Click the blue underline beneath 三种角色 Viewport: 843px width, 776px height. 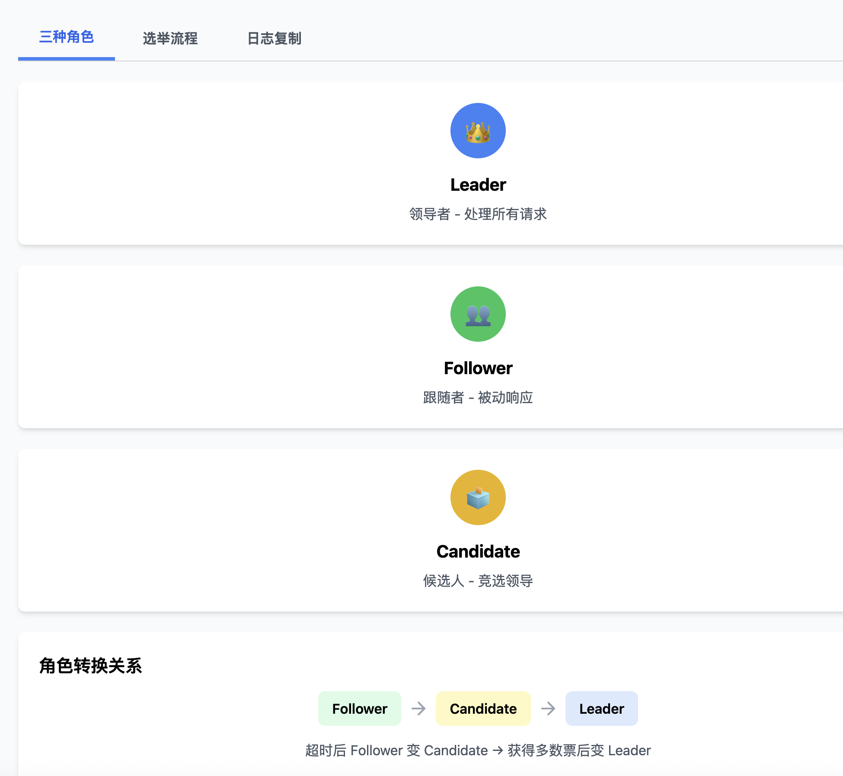(66, 58)
